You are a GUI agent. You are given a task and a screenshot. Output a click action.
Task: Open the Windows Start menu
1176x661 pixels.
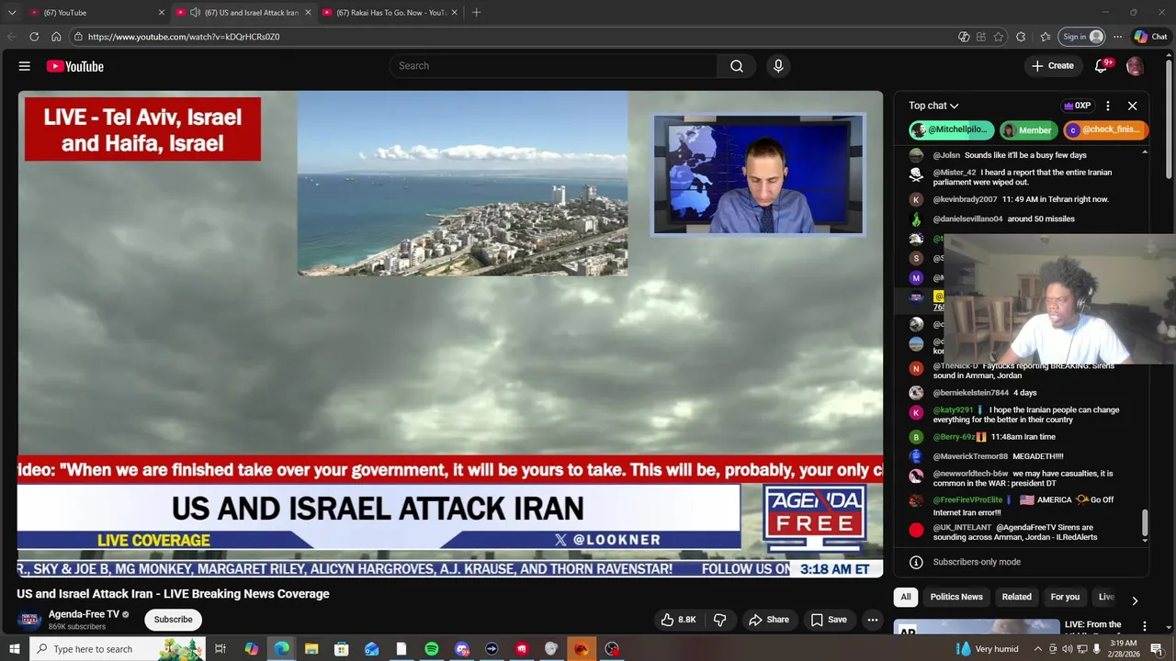pos(14,649)
